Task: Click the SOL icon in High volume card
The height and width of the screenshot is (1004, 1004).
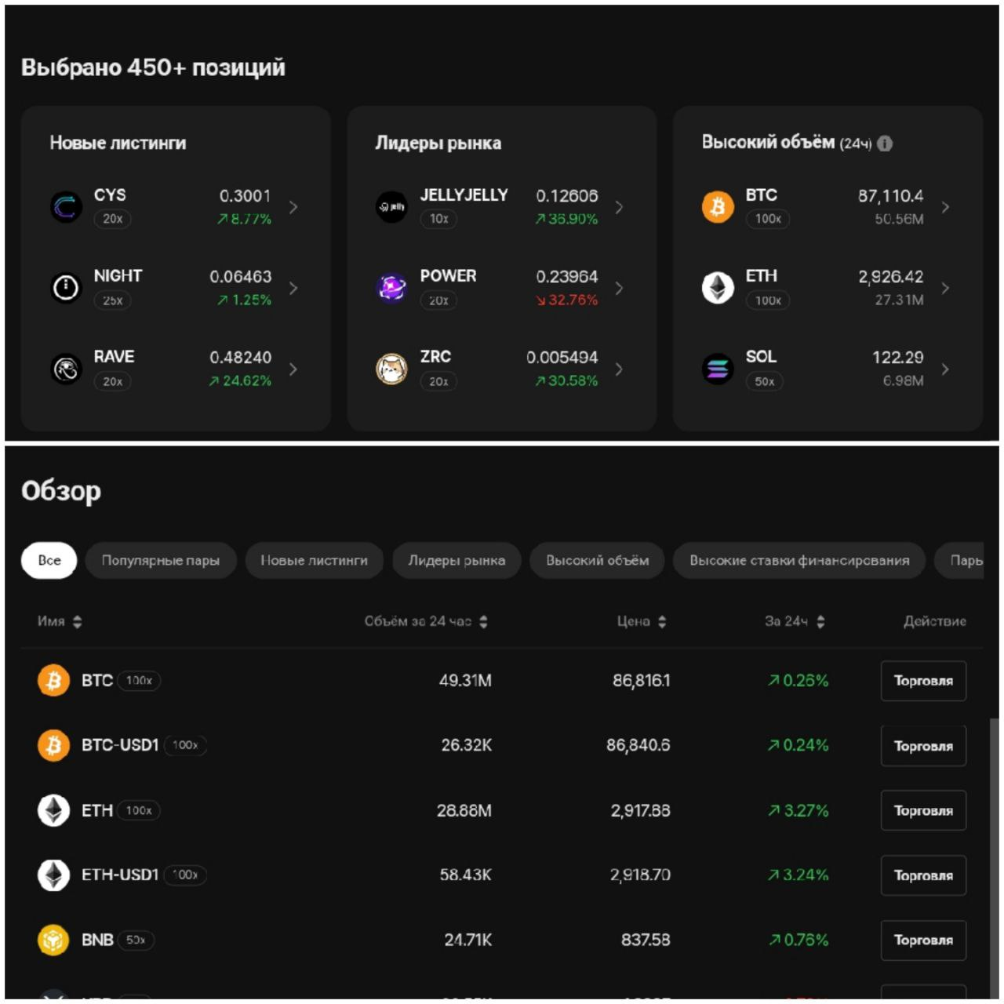Action: pyautogui.click(x=717, y=369)
